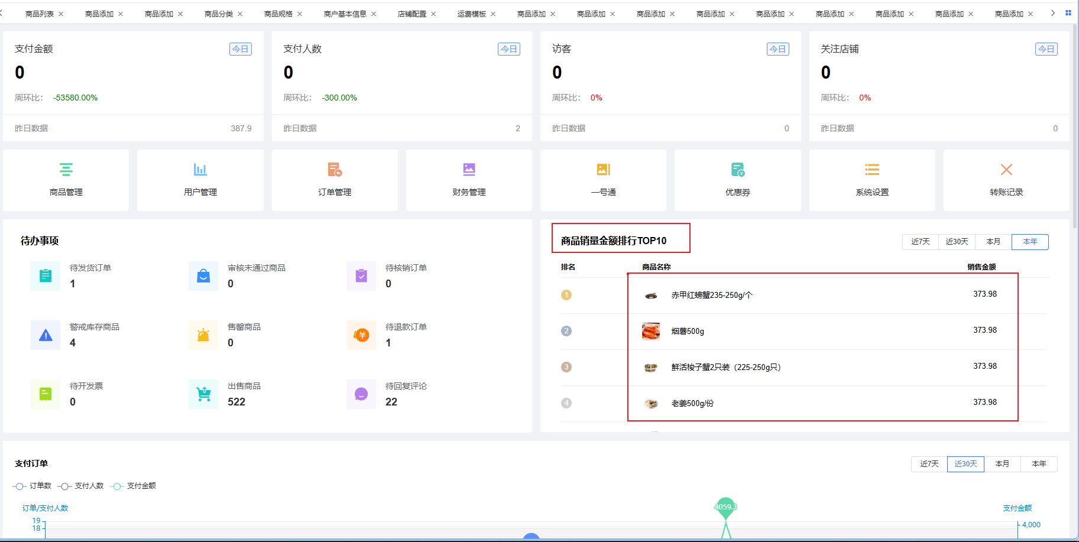The image size is (1079, 542).
Task: Select 近7天 in sales ranking filter
Action: (x=921, y=242)
